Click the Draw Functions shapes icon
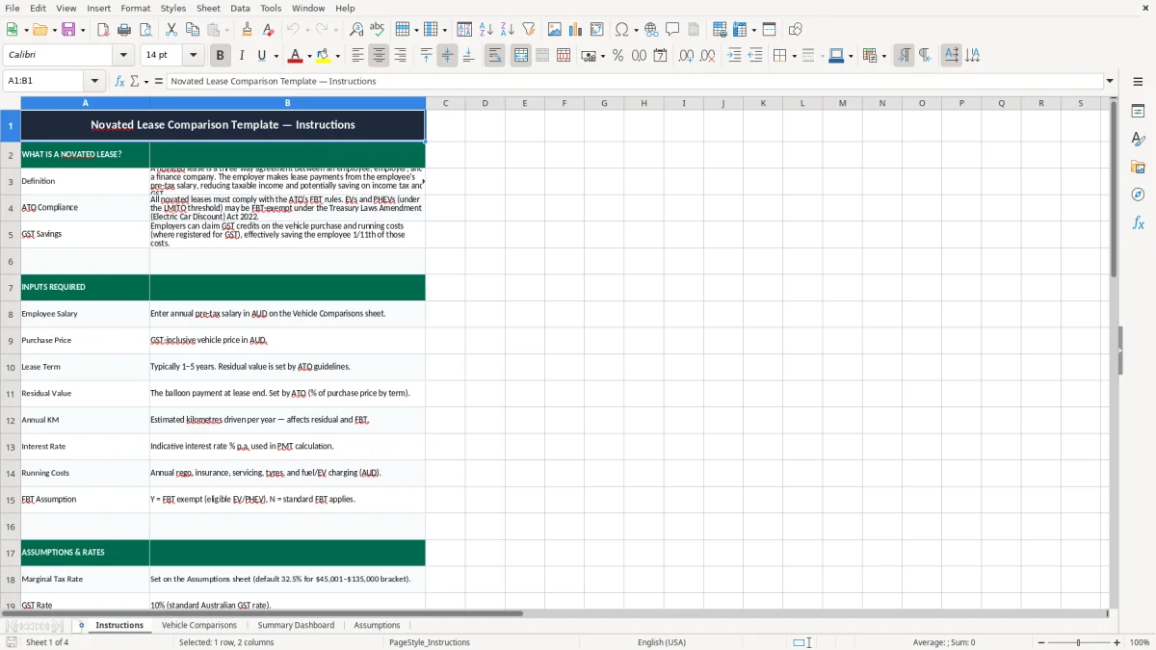This screenshot has height=650, width=1156. click(x=796, y=30)
